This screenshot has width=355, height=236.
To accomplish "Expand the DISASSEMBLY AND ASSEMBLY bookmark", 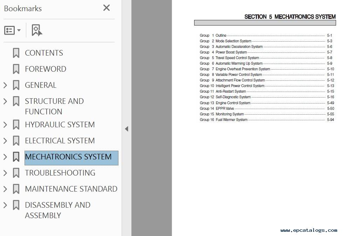I will pyautogui.click(x=5, y=205).
